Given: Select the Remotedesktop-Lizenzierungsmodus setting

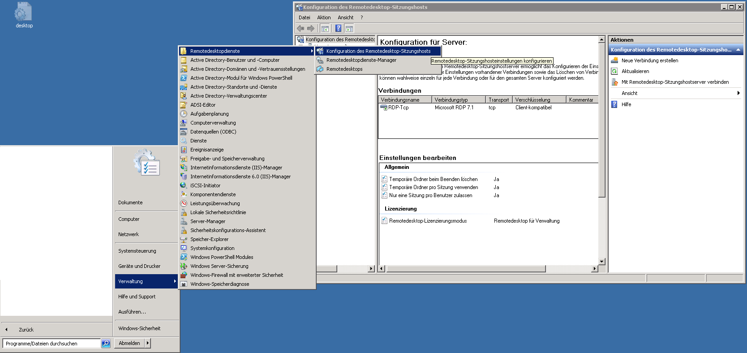Looking at the screenshot, I should [x=428, y=221].
